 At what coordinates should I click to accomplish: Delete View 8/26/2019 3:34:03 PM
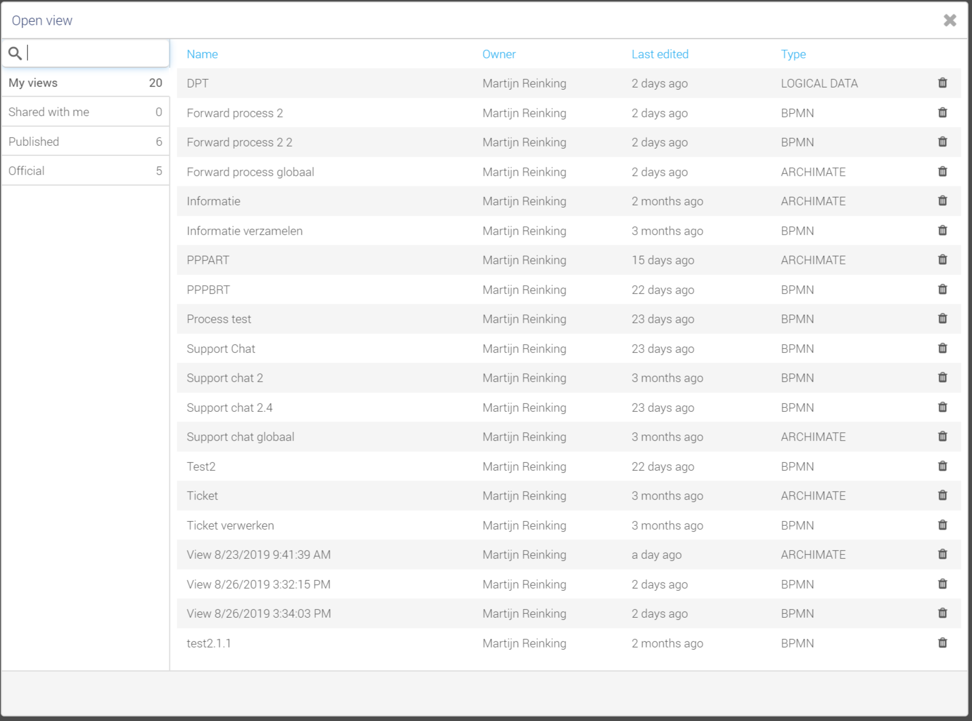[942, 613]
